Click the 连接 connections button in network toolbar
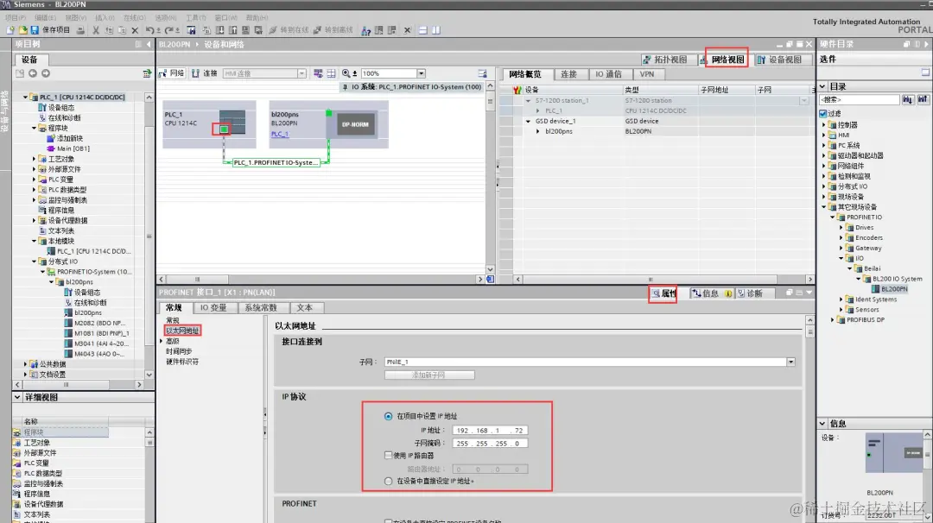The width and height of the screenshot is (933, 523). click(205, 73)
